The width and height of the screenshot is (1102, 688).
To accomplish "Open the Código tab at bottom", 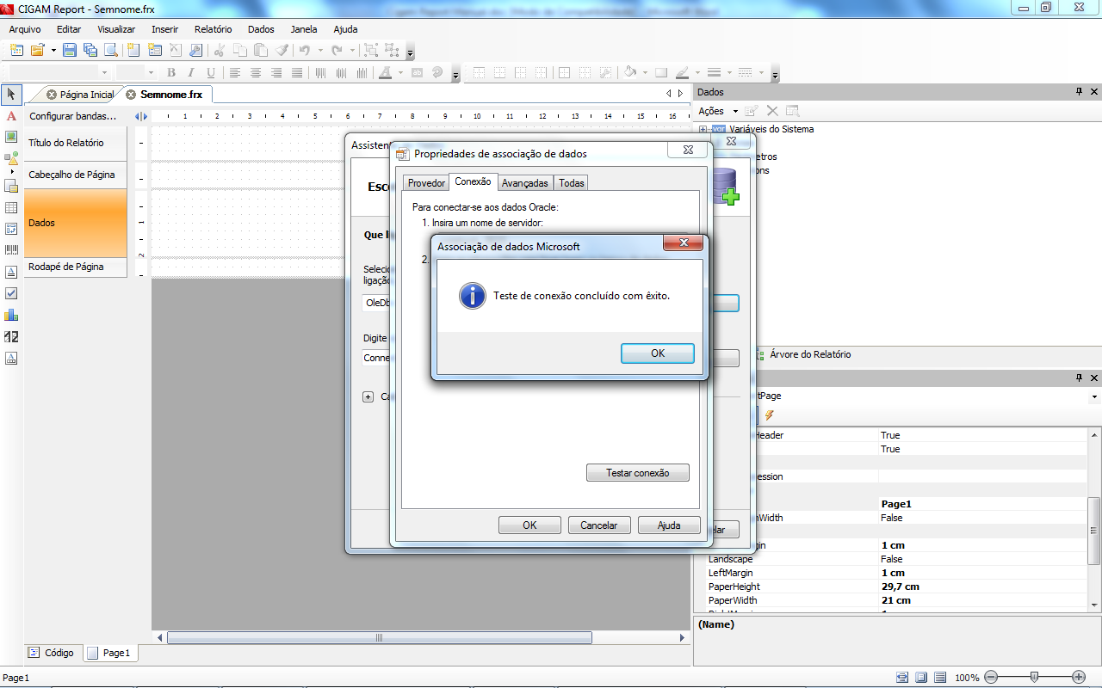I will pyautogui.click(x=52, y=653).
